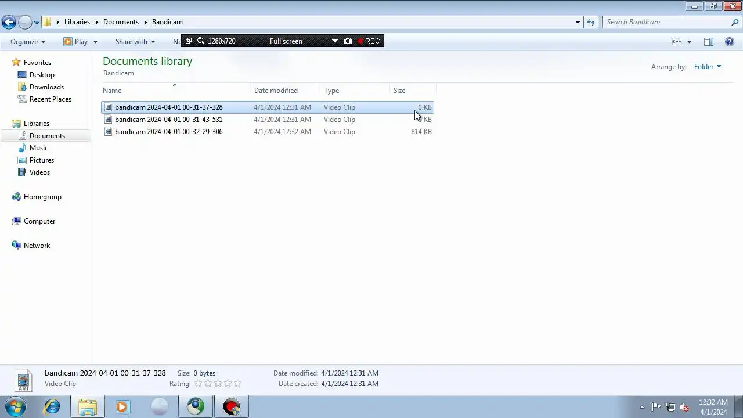This screenshot has width=743, height=418.
Task: Open Homegroup in navigation pane
Action: coord(42,197)
